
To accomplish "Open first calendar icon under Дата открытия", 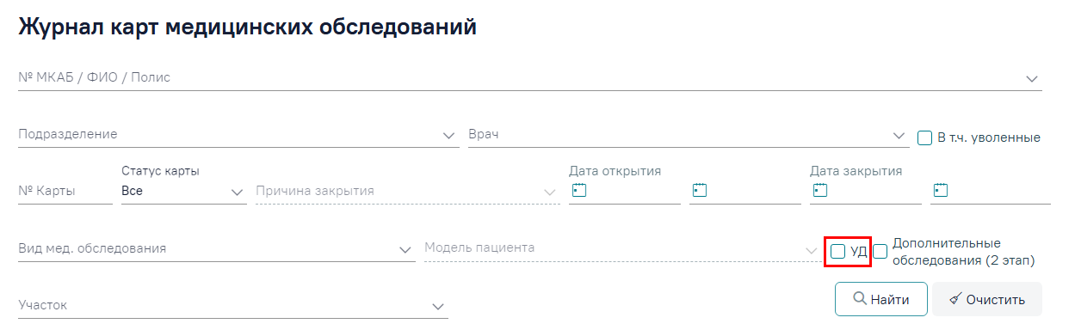I will (579, 190).
